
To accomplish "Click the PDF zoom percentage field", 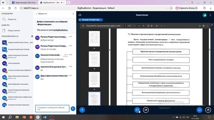I will pyautogui.click(x=139, y=26).
